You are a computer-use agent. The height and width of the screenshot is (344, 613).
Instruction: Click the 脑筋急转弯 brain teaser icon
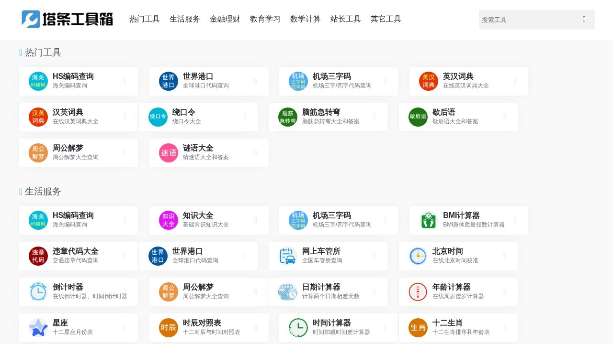click(287, 117)
